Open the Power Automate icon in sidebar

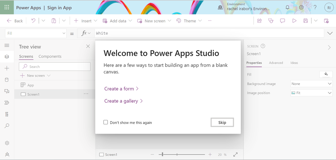[7, 103]
